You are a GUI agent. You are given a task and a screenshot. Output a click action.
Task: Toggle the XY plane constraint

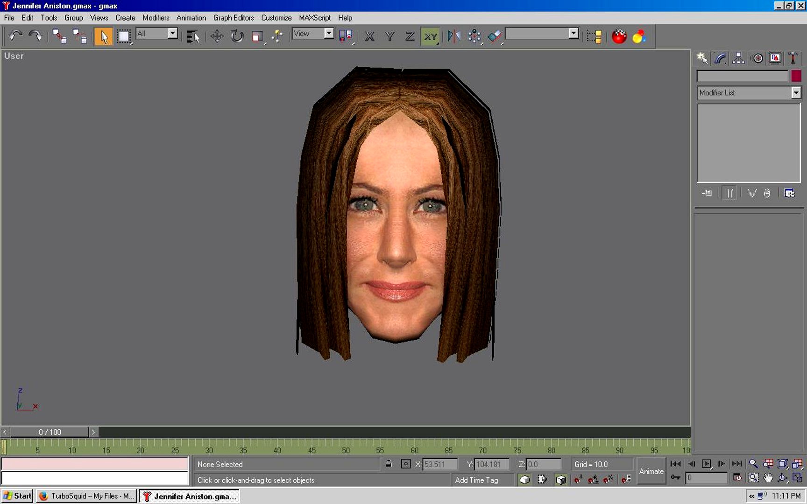click(x=430, y=36)
